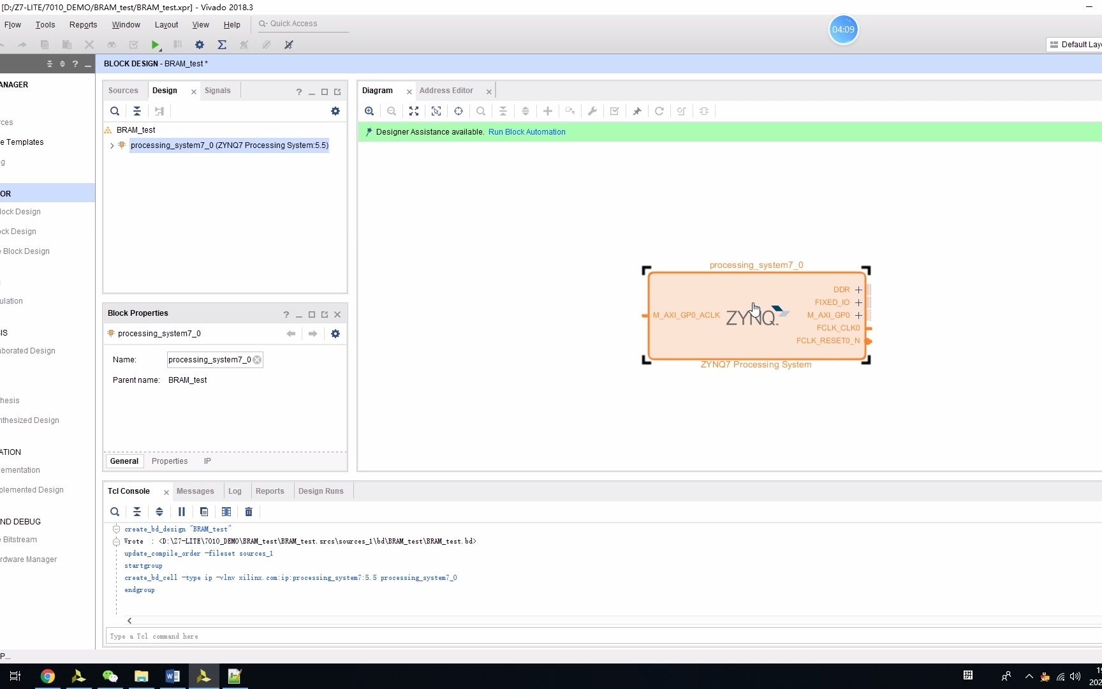Switch to Properties tab in Block Properties

click(x=170, y=461)
